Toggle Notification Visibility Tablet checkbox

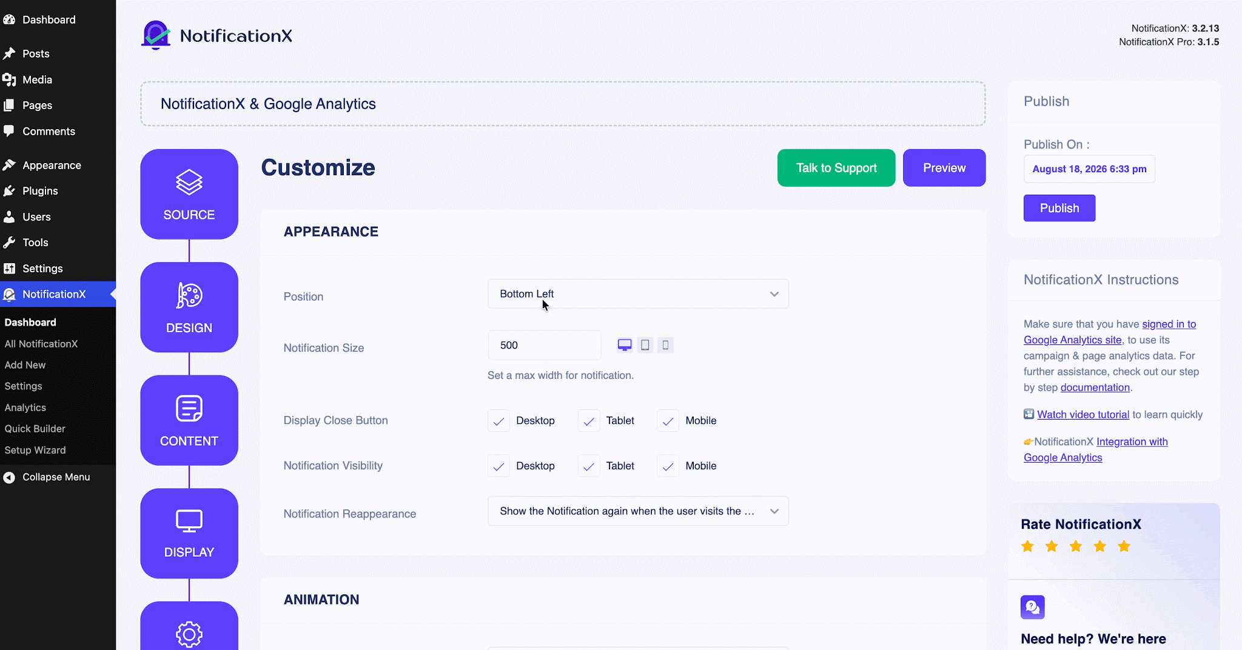pos(589,466)
